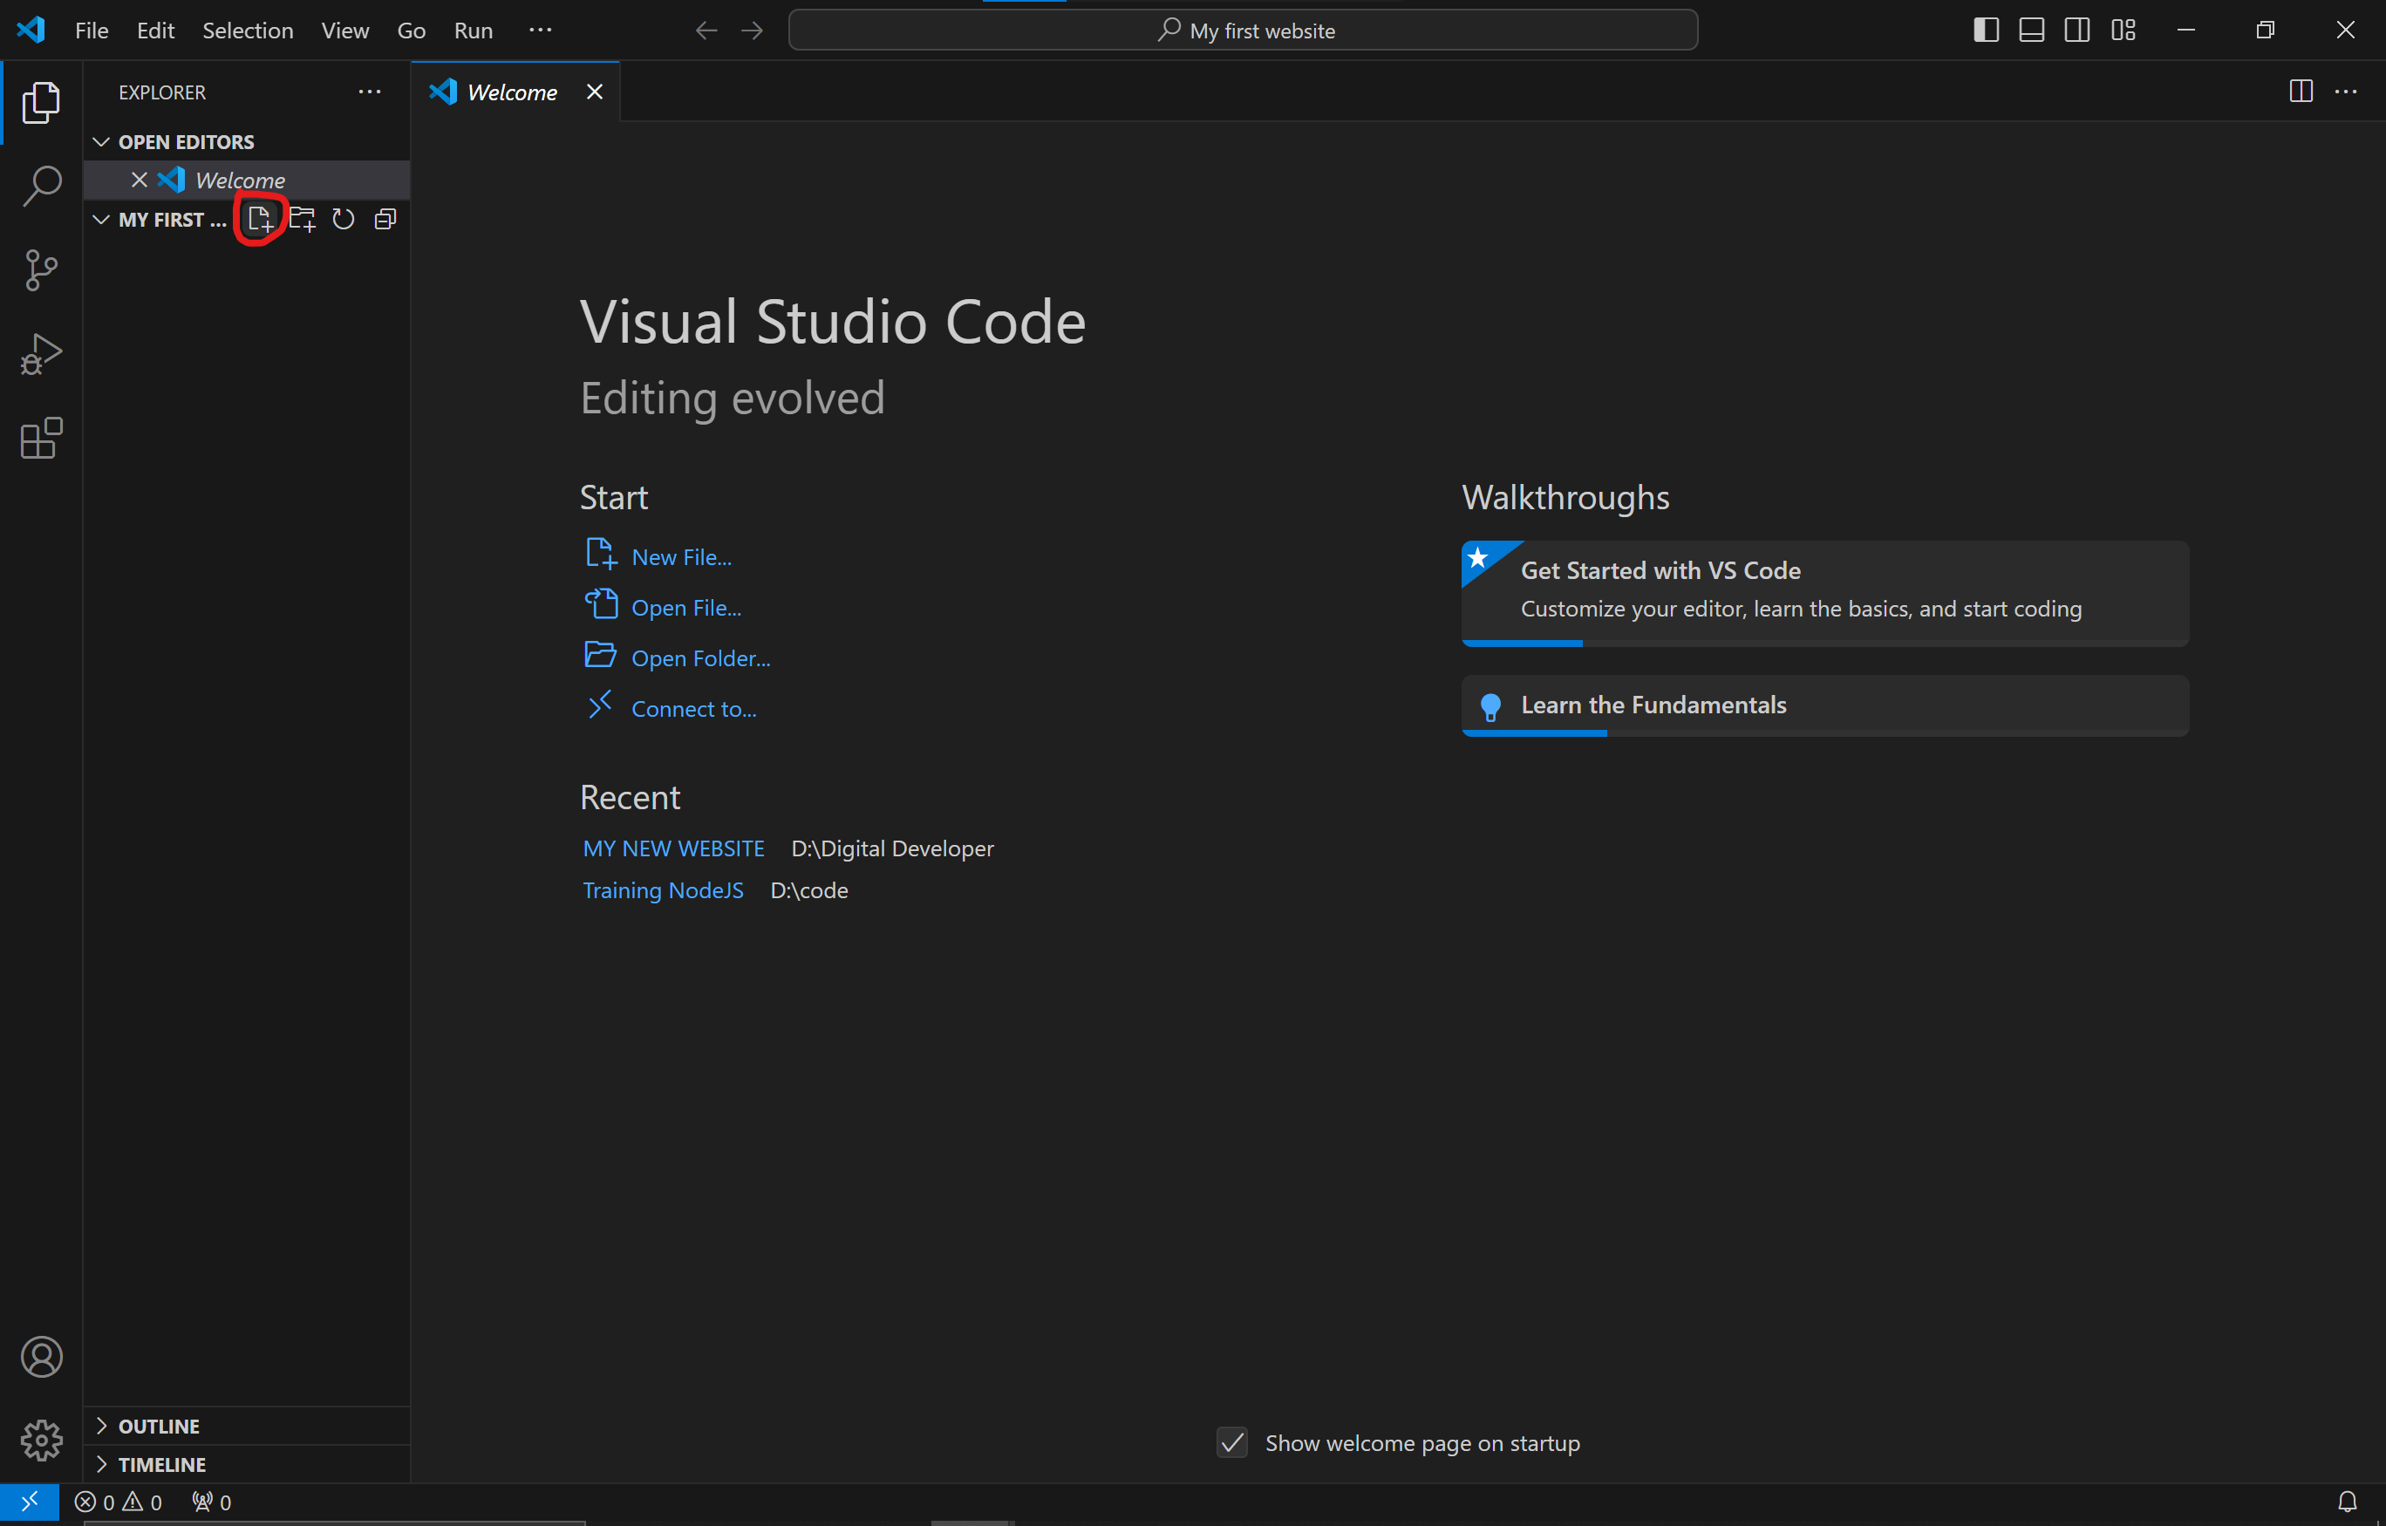
Task: Open the Accounts menu icon
Action: (x=41, y=1357)
